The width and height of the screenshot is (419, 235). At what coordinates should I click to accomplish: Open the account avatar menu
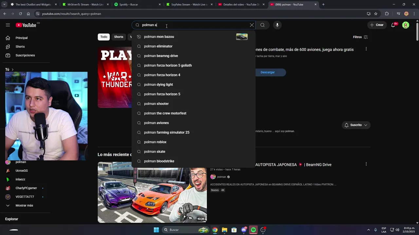coord(406,25)
